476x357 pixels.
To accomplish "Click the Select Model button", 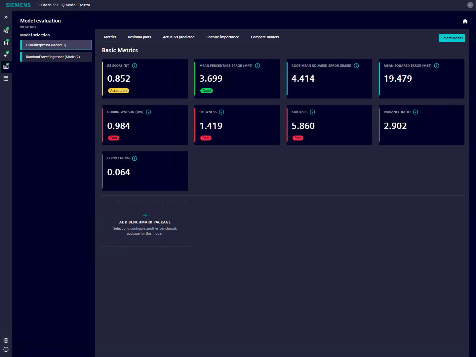I will [x=452, y=38].
